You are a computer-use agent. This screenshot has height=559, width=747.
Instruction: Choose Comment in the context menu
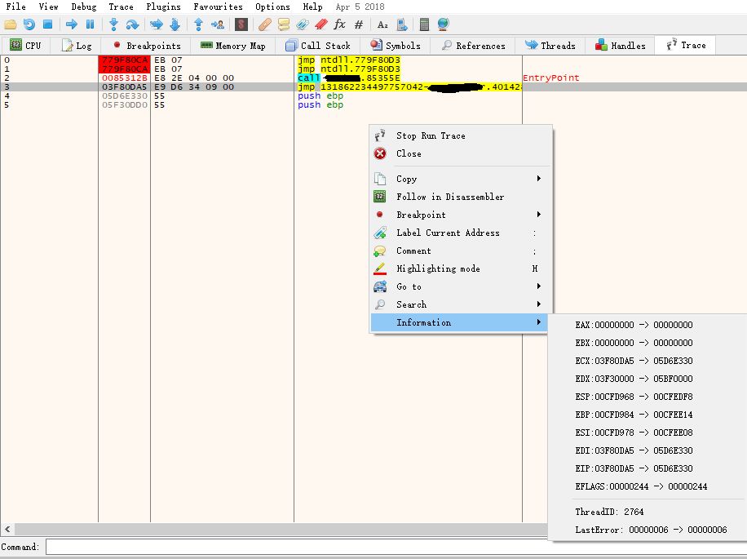pyautogui.click(x=461, y=251)
